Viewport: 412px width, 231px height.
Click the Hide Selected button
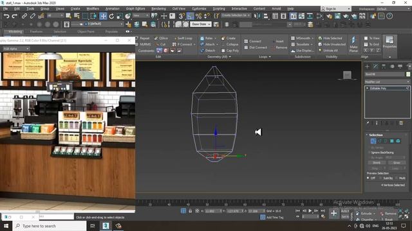(330, 38)
